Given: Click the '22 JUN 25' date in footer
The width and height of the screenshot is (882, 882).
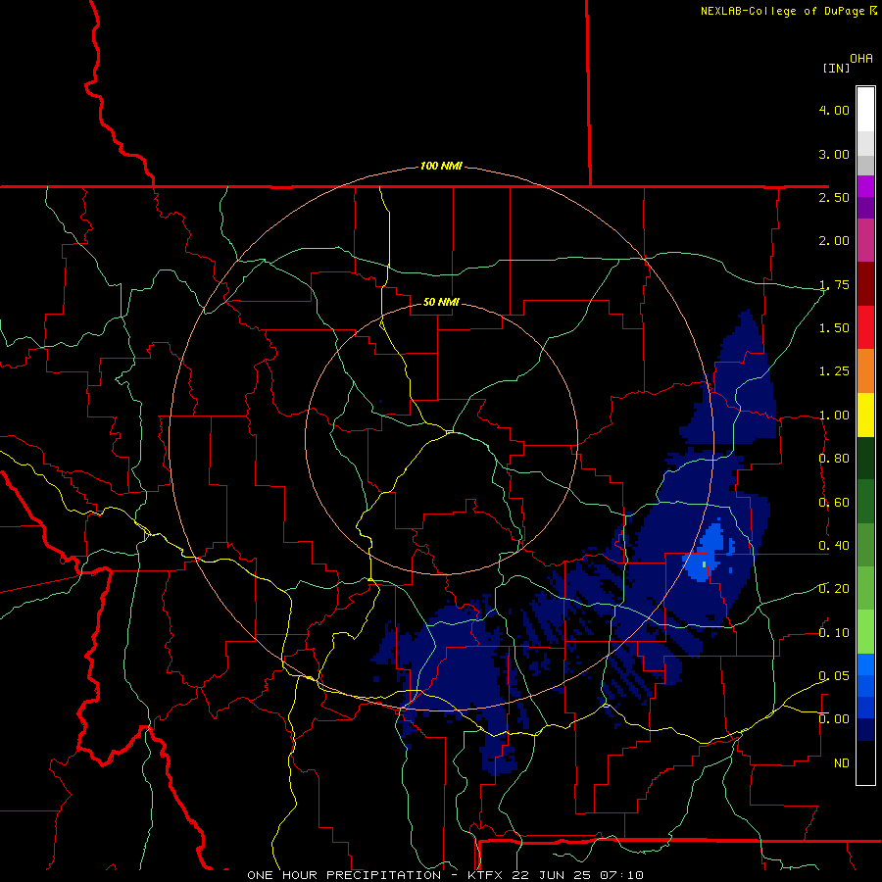Looking at the screenshot, I should point(551,875).
